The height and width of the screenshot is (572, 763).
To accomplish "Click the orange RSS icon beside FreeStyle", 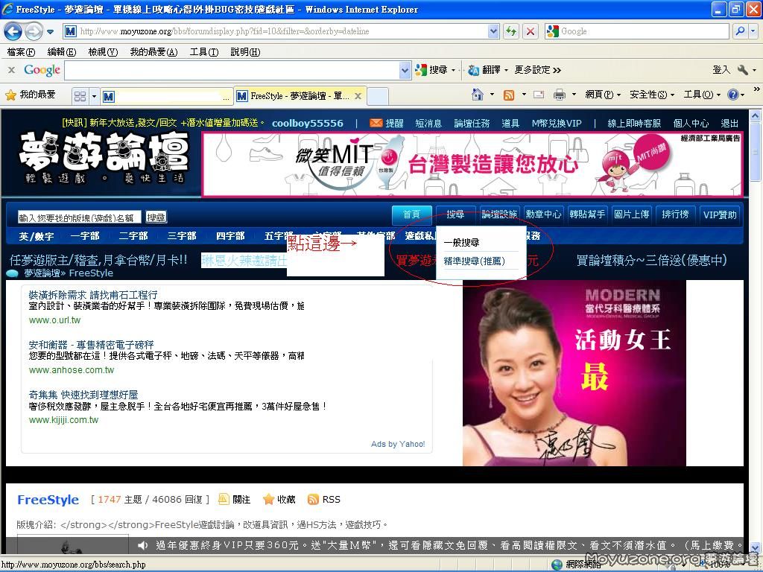I will click(313, 500).
